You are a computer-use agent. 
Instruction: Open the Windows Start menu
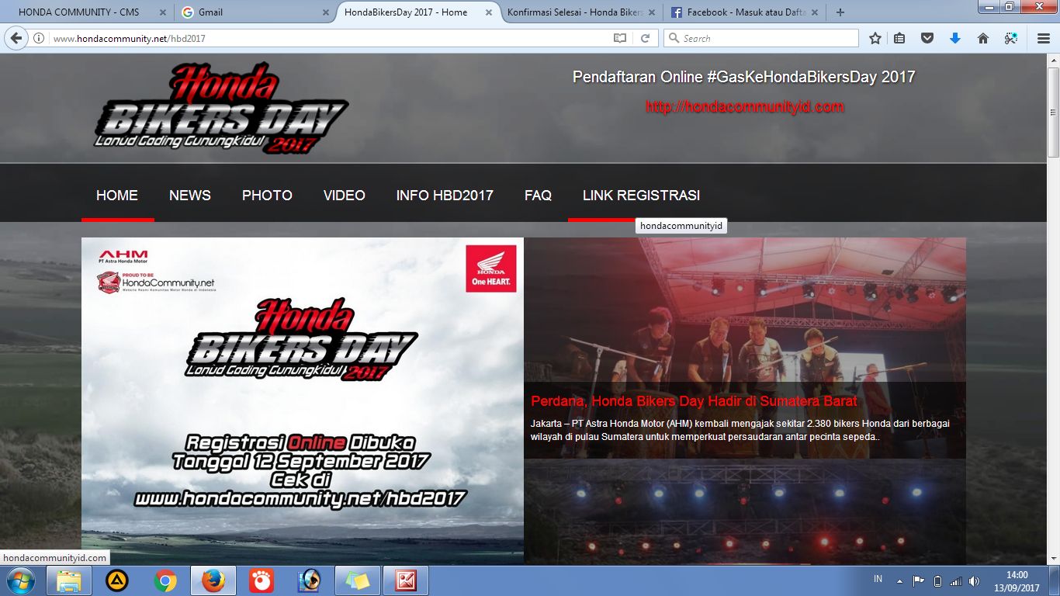[x=21, y=580]
